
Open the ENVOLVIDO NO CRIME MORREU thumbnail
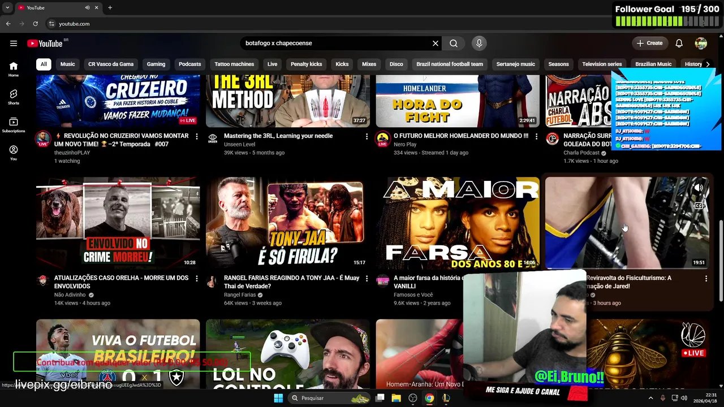click(118, 223)
